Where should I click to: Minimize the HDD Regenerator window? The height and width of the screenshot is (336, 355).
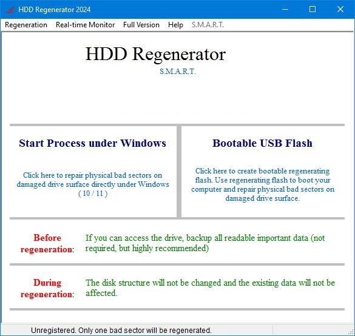coord(285,9)
